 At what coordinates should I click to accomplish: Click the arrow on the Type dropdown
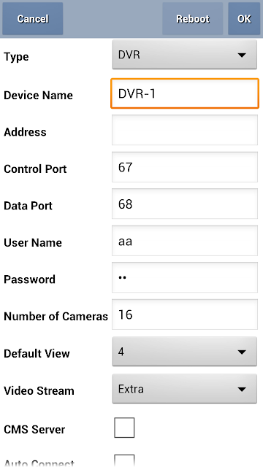[x=242, y=55]
